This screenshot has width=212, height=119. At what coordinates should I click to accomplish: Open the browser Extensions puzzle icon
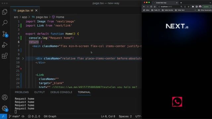(193, 7)
